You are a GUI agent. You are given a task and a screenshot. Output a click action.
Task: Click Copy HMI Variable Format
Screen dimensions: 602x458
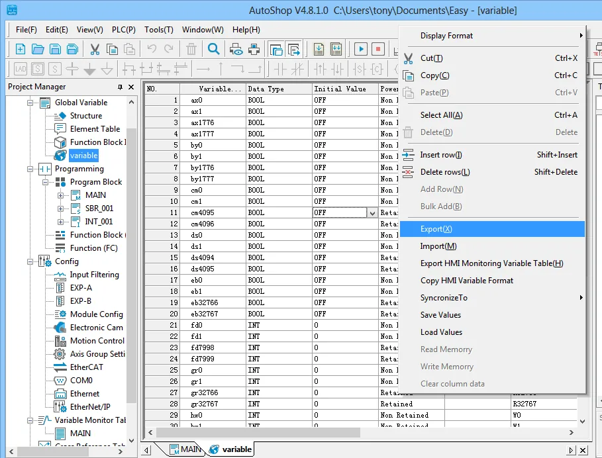[x=493, y=281]
